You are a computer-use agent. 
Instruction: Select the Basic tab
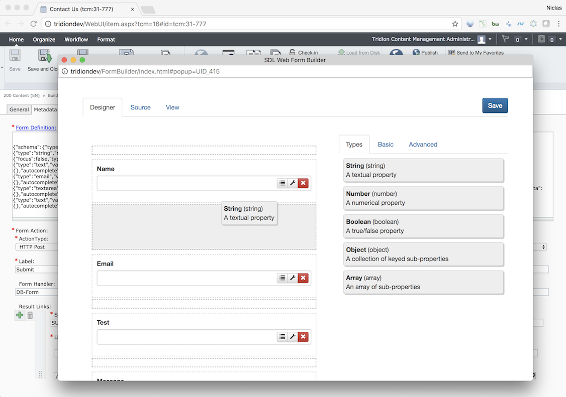386,145
